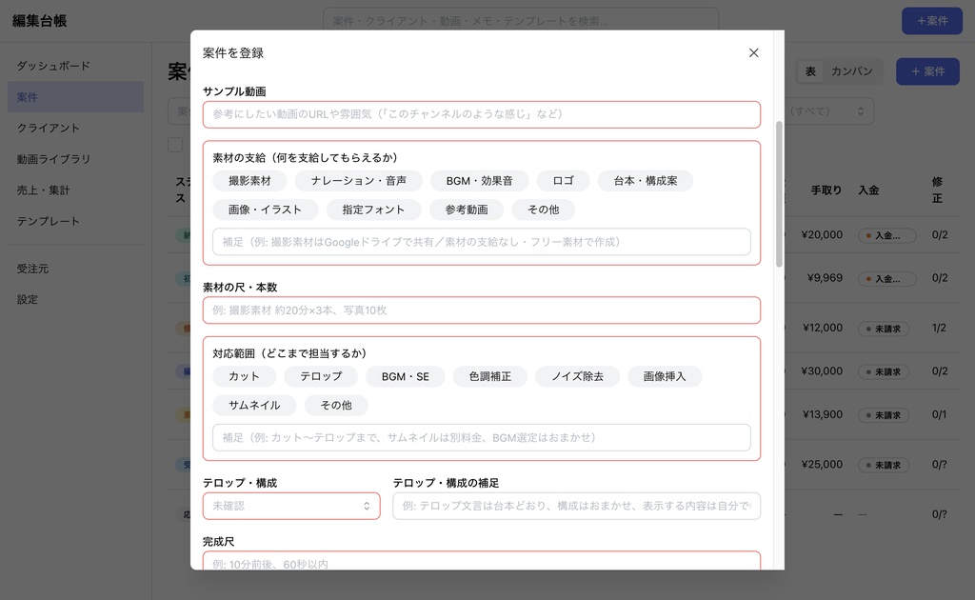Toggle the 色調補正 chip
This screenshot has width=975, height=600.
(490, 377)
